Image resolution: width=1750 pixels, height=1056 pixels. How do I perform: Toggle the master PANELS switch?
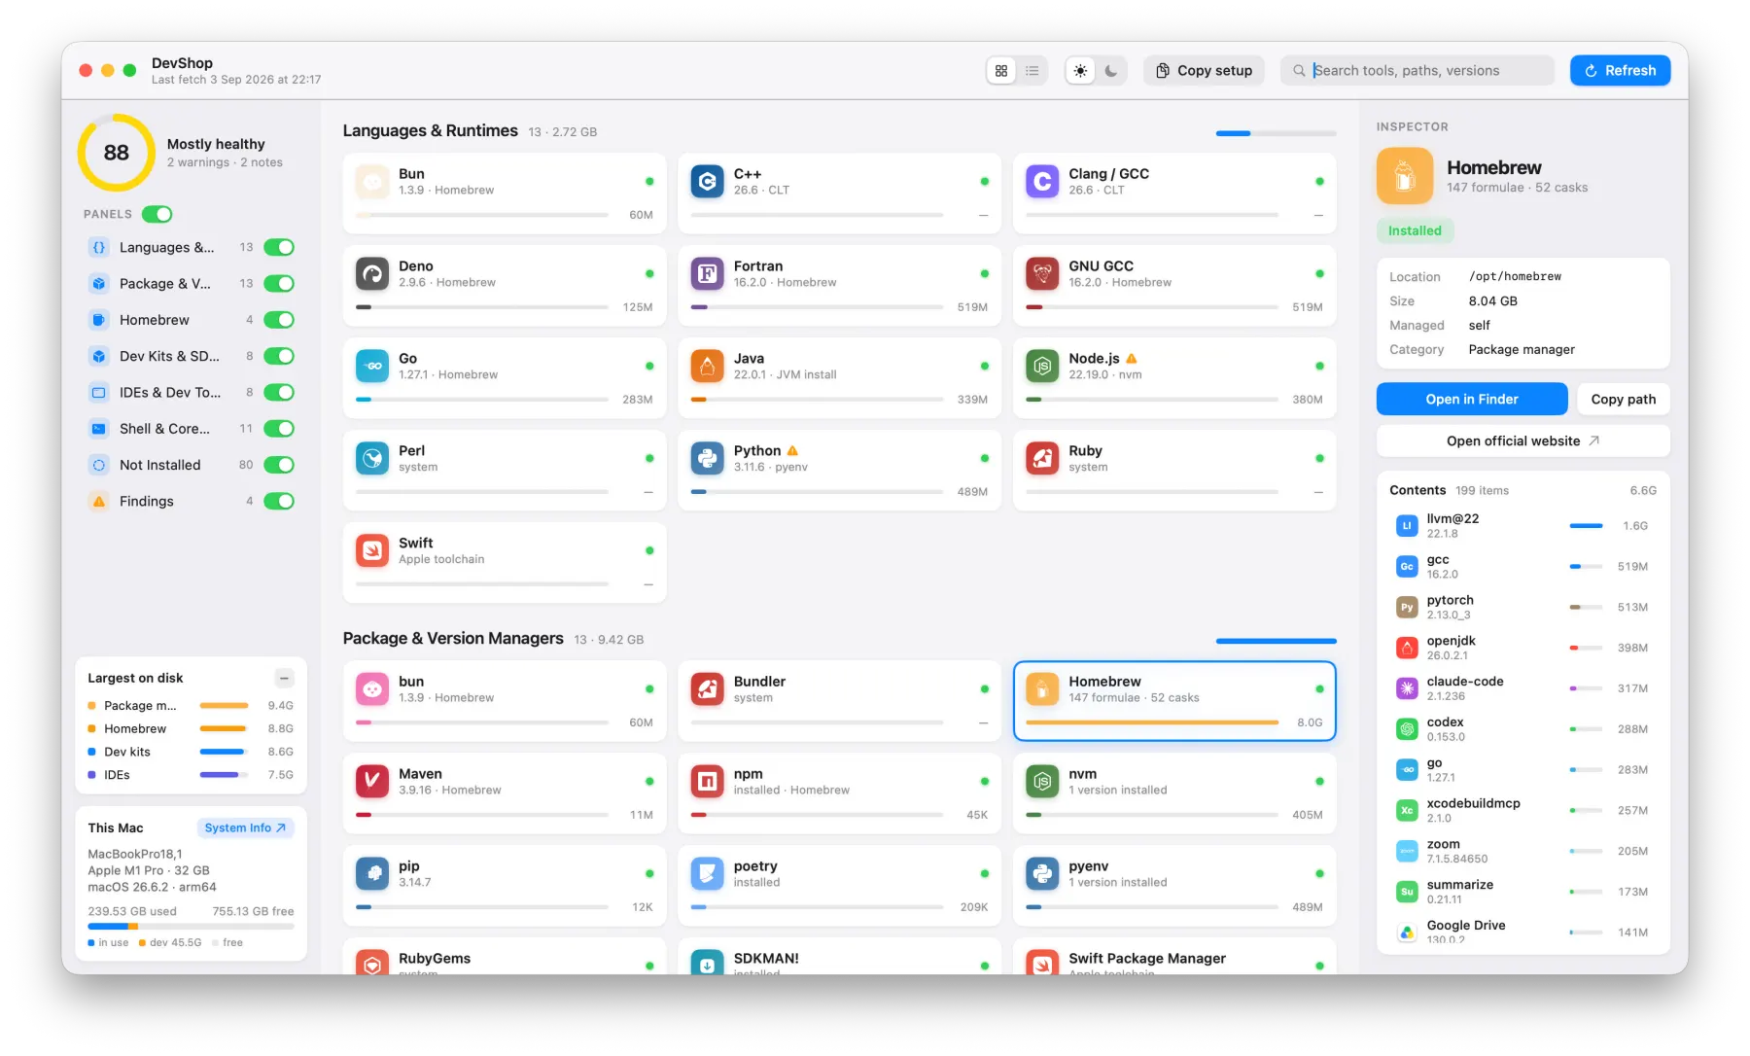click(x=157, y=214)
